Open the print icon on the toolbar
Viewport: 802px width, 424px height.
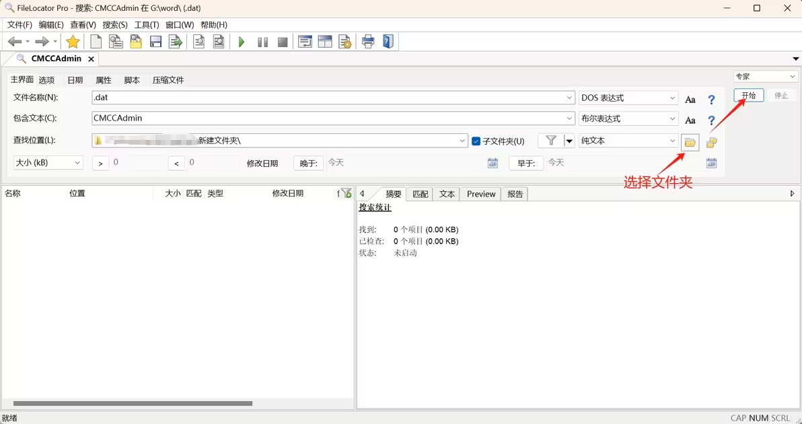point(369,41)
